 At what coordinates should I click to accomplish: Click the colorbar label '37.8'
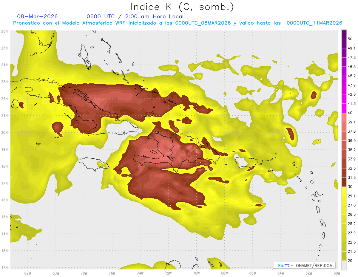coord(351,131)
